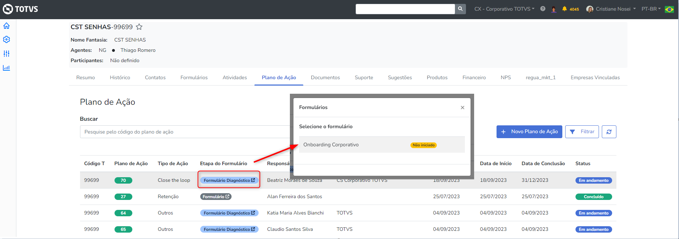Expand Cristiane Nosei user menu
This screenshot has height=239, width=679.
616,9
